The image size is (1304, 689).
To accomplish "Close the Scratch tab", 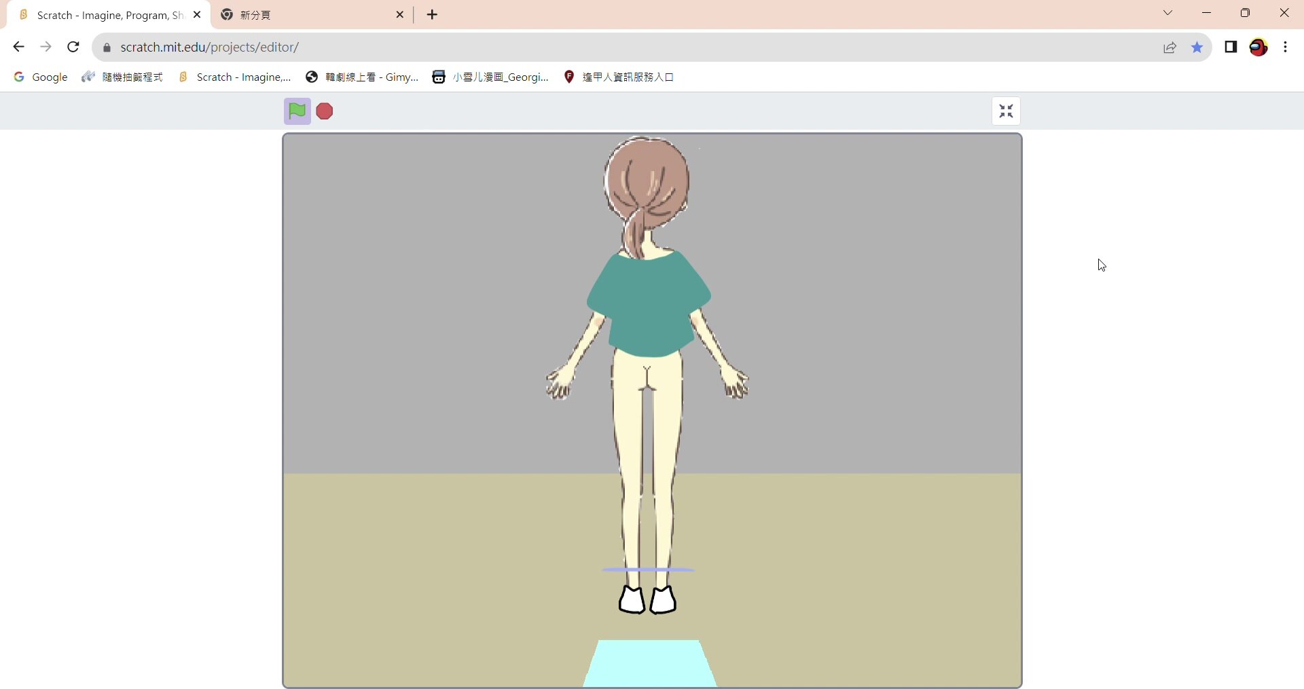I will click(x=197, y=15).
